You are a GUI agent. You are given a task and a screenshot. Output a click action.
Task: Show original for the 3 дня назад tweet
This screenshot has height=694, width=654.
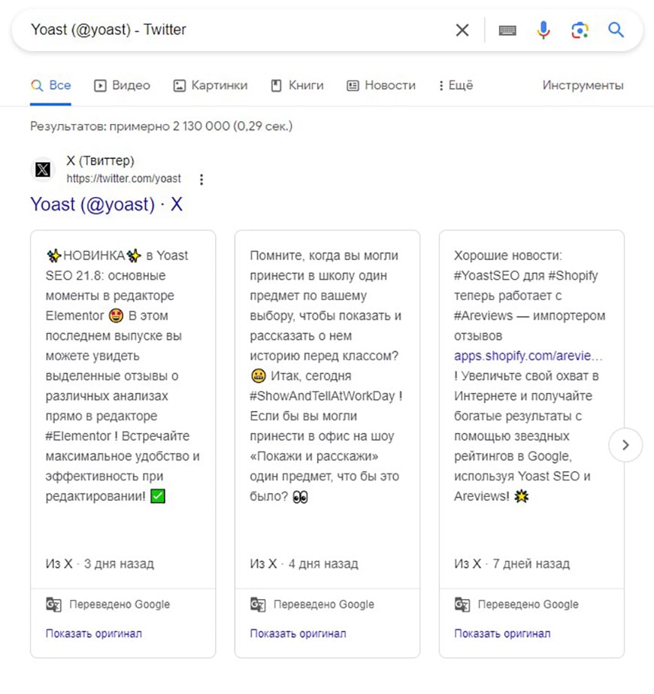point(94,634)
